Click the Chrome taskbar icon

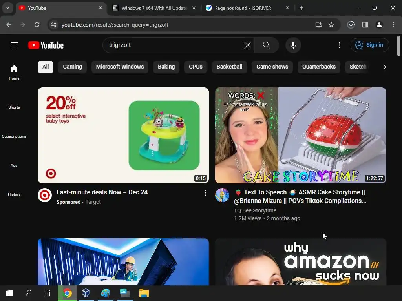point(67,293)
